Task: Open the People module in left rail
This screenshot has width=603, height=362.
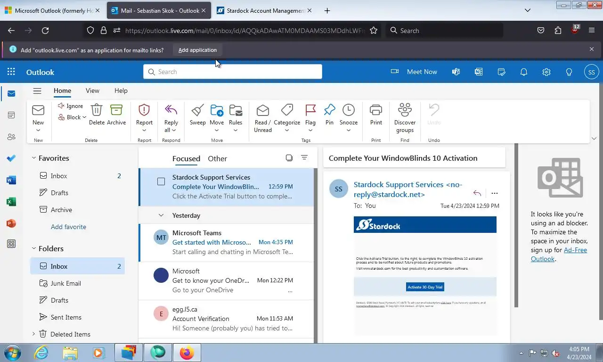Action: 11,137
